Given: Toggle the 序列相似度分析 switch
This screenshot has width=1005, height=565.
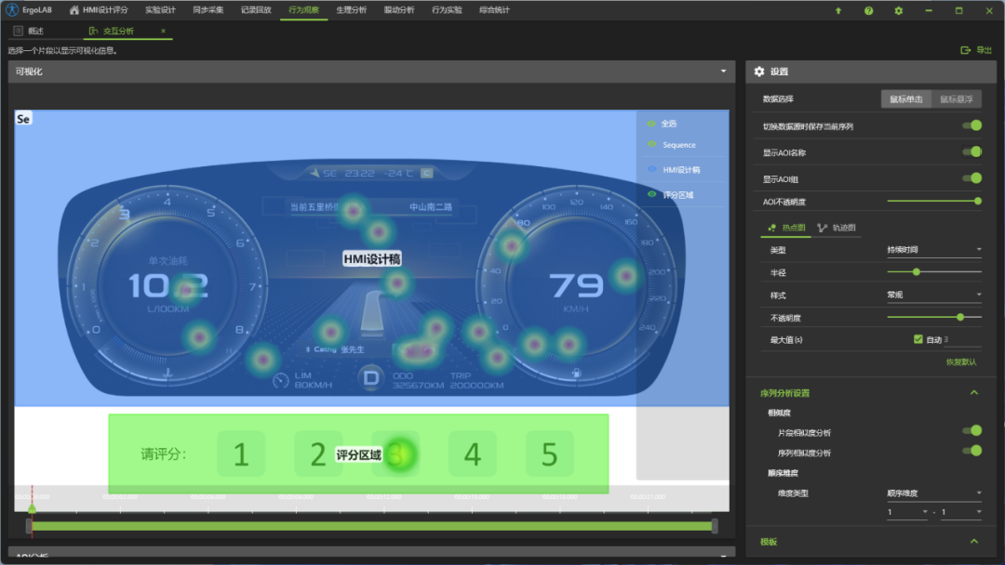Looking at the screenshot, I should [972, 451].
